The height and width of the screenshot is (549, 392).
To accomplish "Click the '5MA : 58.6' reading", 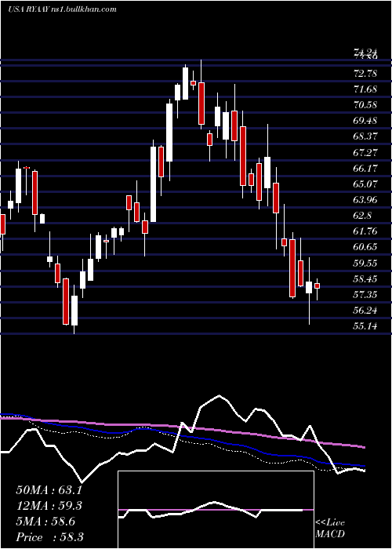I will click(45, 522).
